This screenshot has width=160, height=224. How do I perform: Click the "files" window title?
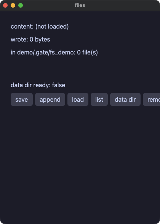click(80, 5)
